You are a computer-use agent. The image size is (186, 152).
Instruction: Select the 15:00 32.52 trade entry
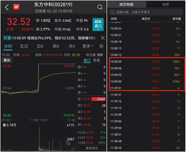(91, 143)
